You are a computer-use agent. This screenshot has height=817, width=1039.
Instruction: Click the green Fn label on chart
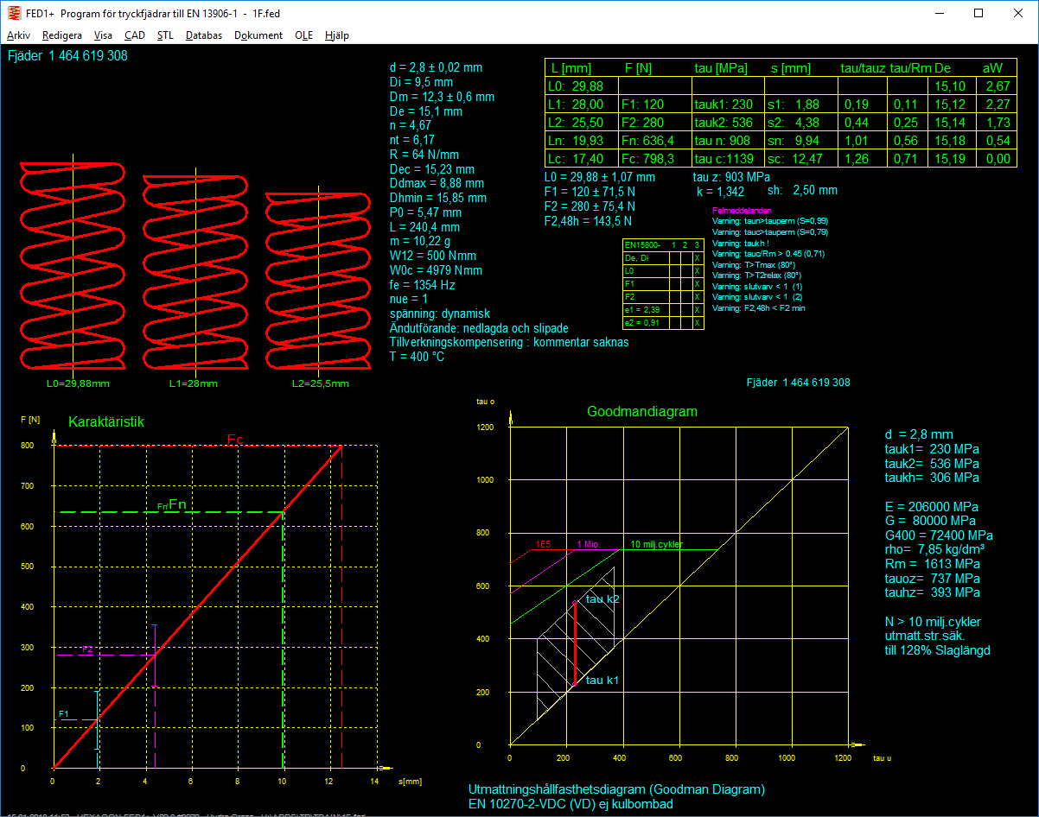pos(177,504)
